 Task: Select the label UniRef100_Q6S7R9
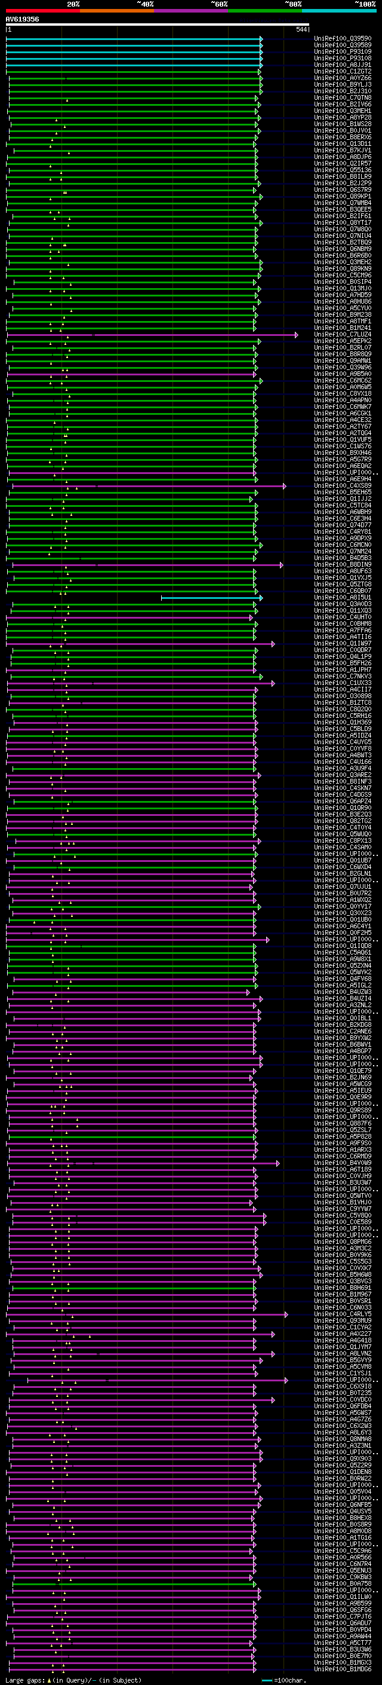point(343,189)
